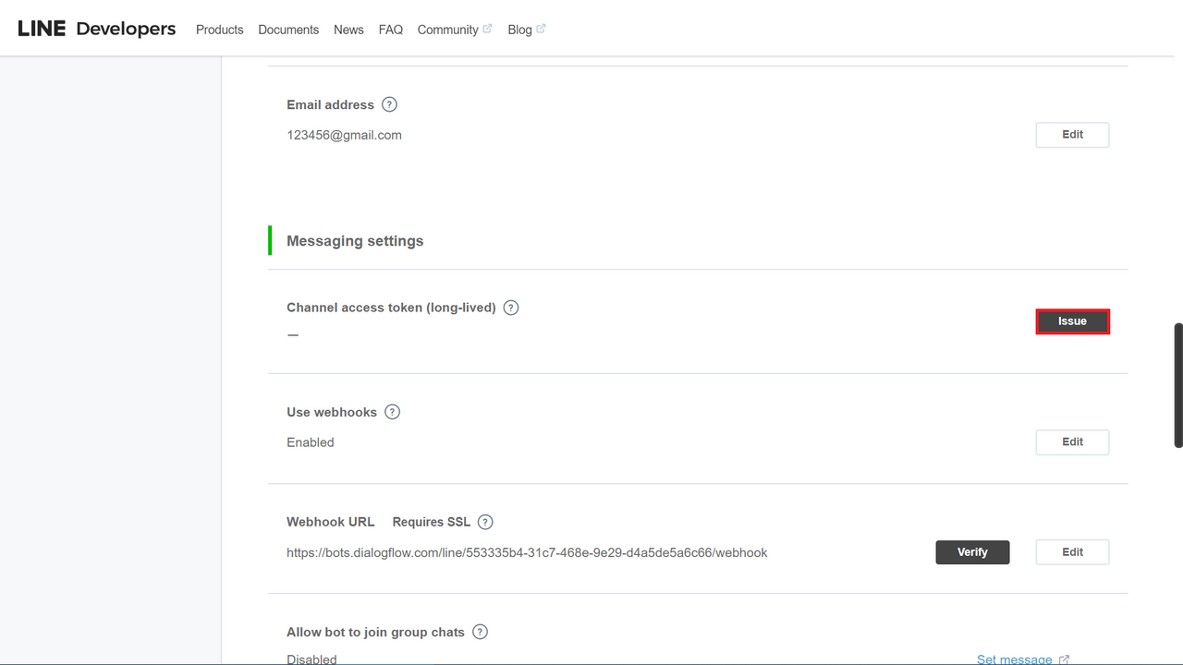
Task: Open the Blog link
Action: click(x=519, y=30)
